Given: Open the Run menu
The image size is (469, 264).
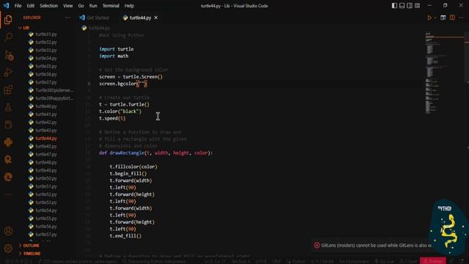Looking at the screenshot, I should (x=93, y=6).
